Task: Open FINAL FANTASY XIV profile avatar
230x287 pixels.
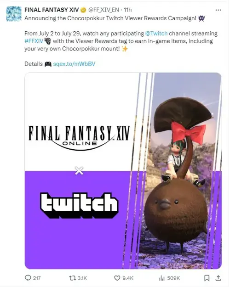Action: [x=14, y=14]
